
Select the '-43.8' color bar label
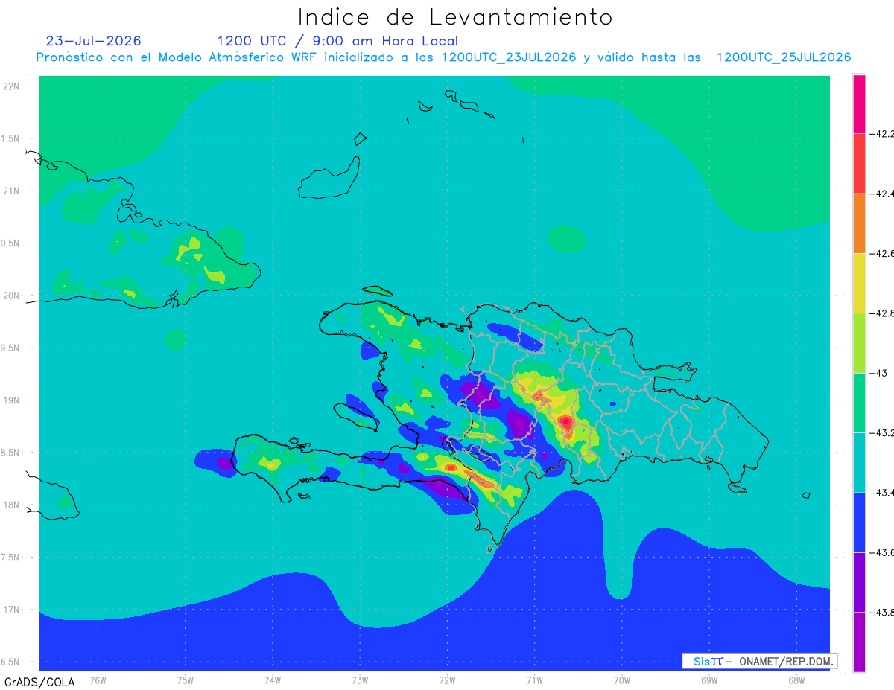(883, 613)
